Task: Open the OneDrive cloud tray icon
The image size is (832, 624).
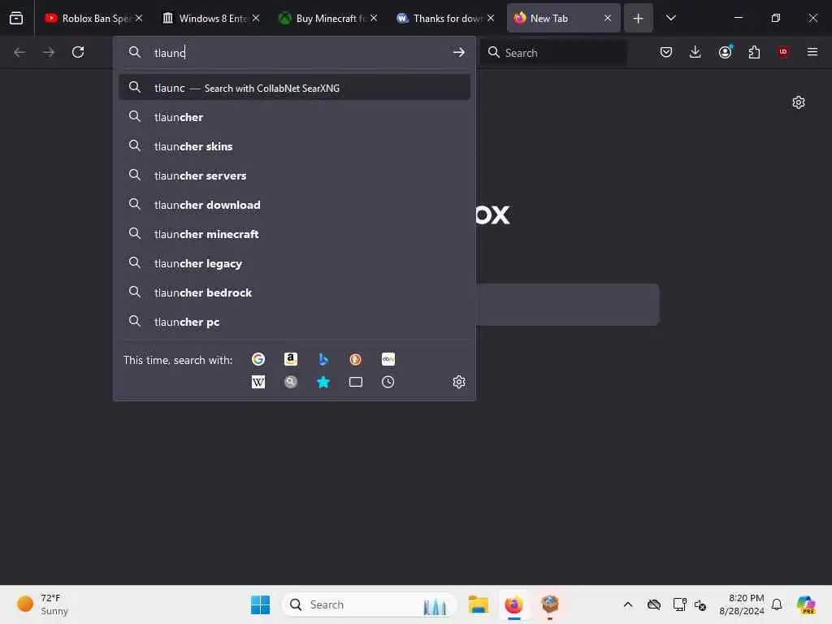Action: [654, 604]
